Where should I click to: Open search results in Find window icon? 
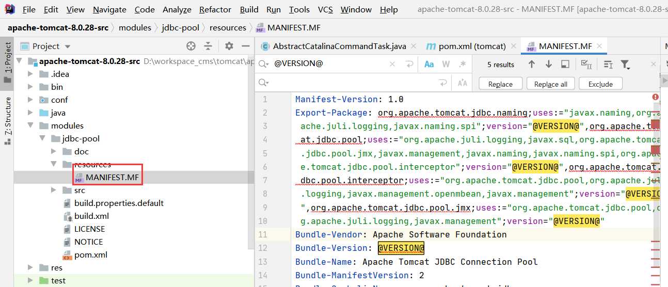point(565,65)
